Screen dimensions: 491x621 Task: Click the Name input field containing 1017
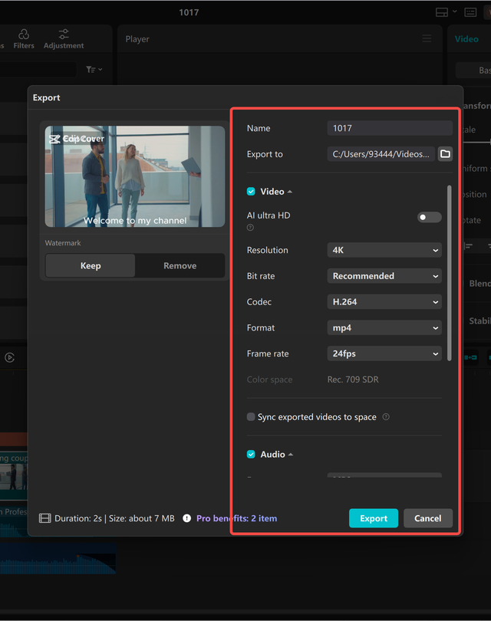click(390, 129)
